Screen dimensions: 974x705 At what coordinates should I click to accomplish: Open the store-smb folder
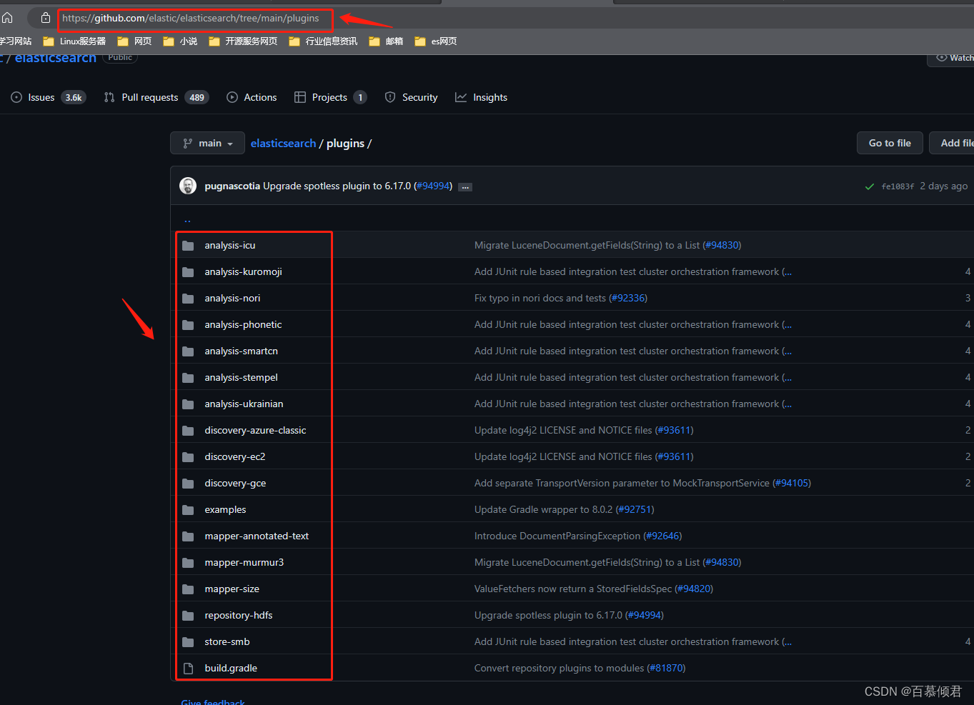pos(227,641)
